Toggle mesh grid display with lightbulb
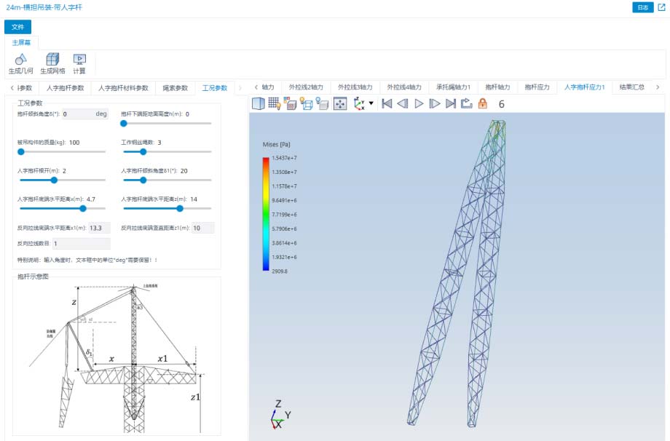The width and height of the screenshot is (670, 441). 275,104
